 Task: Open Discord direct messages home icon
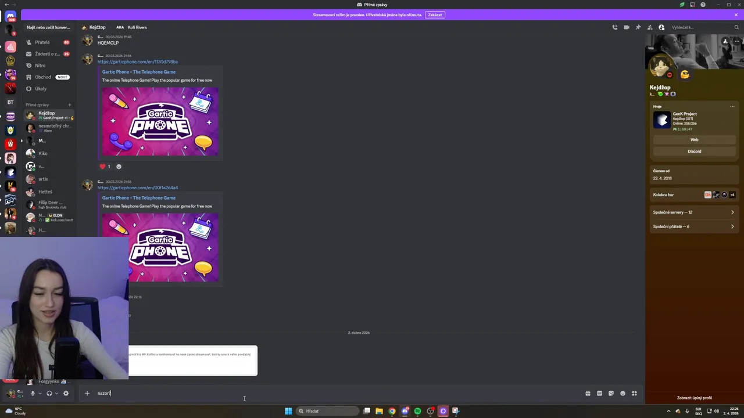tap(10, 16)
